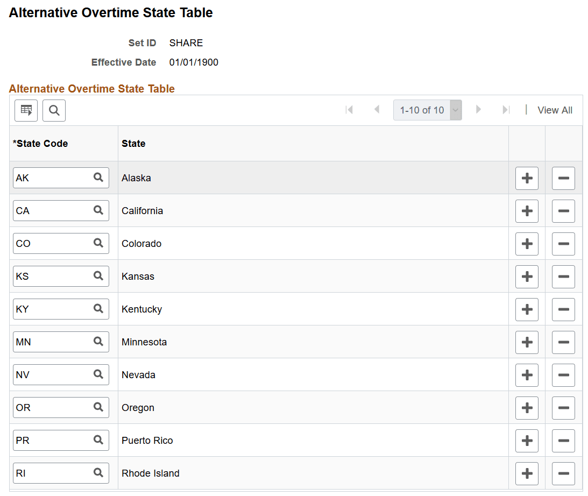Screen dimensions: 588x496
Task: Open the lookup for Puerto Rico's code
Action: coord(98,440)
